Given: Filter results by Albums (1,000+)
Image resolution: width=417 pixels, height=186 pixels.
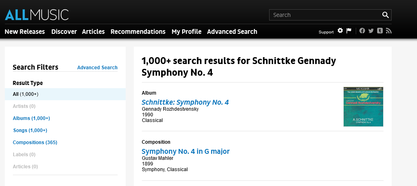Looking at the screenshot, I should (x=31, y=118).
